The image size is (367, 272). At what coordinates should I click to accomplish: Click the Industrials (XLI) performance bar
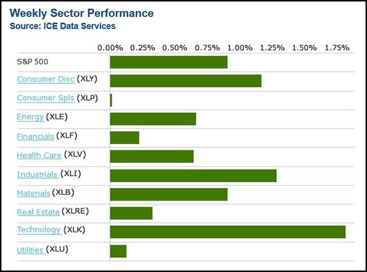point(193,175)
